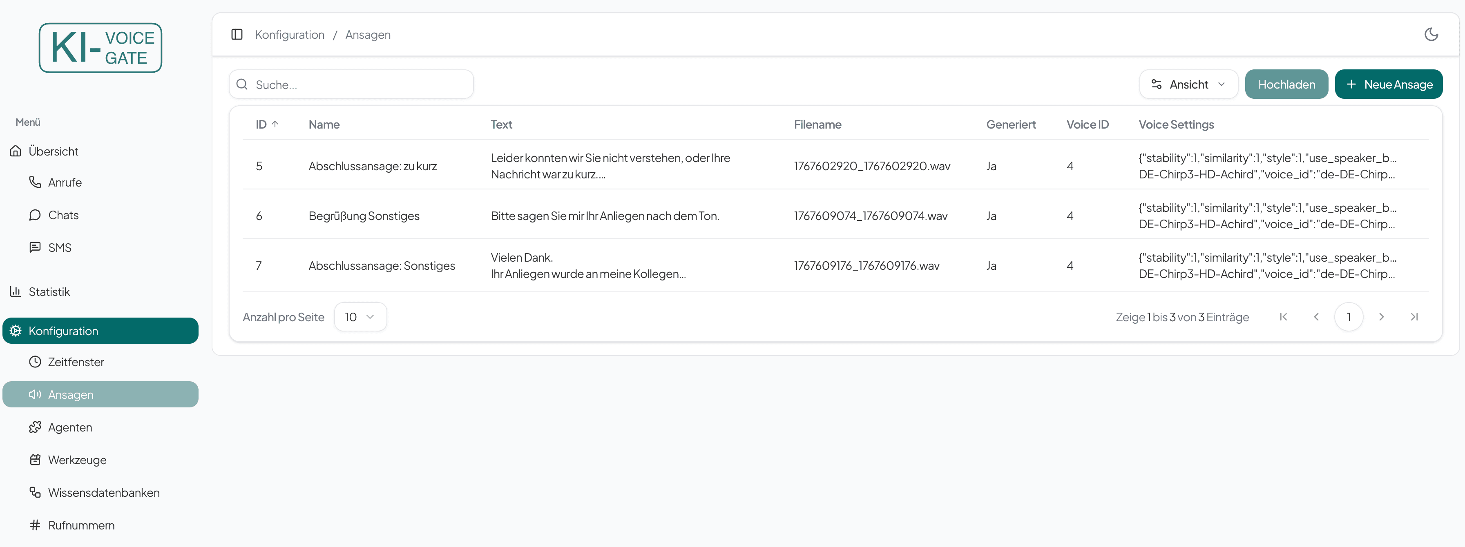The image size is (1465, 547).
Task: Toggle the sidebar panel icon
Action: tap(237, 35)
